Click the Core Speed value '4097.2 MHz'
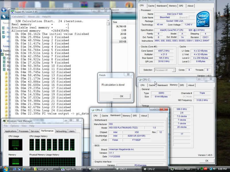 point(164,51)
